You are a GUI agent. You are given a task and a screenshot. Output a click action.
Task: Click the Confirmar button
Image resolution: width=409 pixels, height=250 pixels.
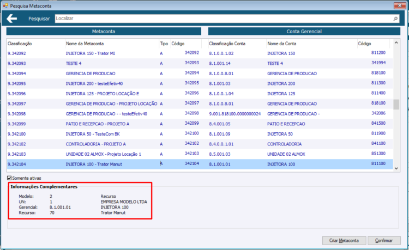coord(384,240)
